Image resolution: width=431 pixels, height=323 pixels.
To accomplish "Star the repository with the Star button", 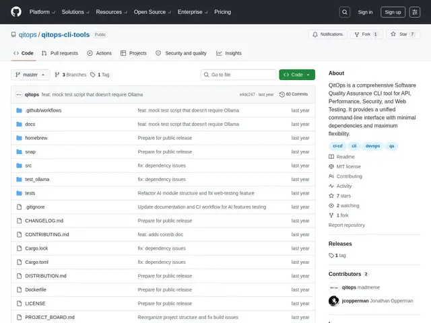I will [x=403, y=34].
